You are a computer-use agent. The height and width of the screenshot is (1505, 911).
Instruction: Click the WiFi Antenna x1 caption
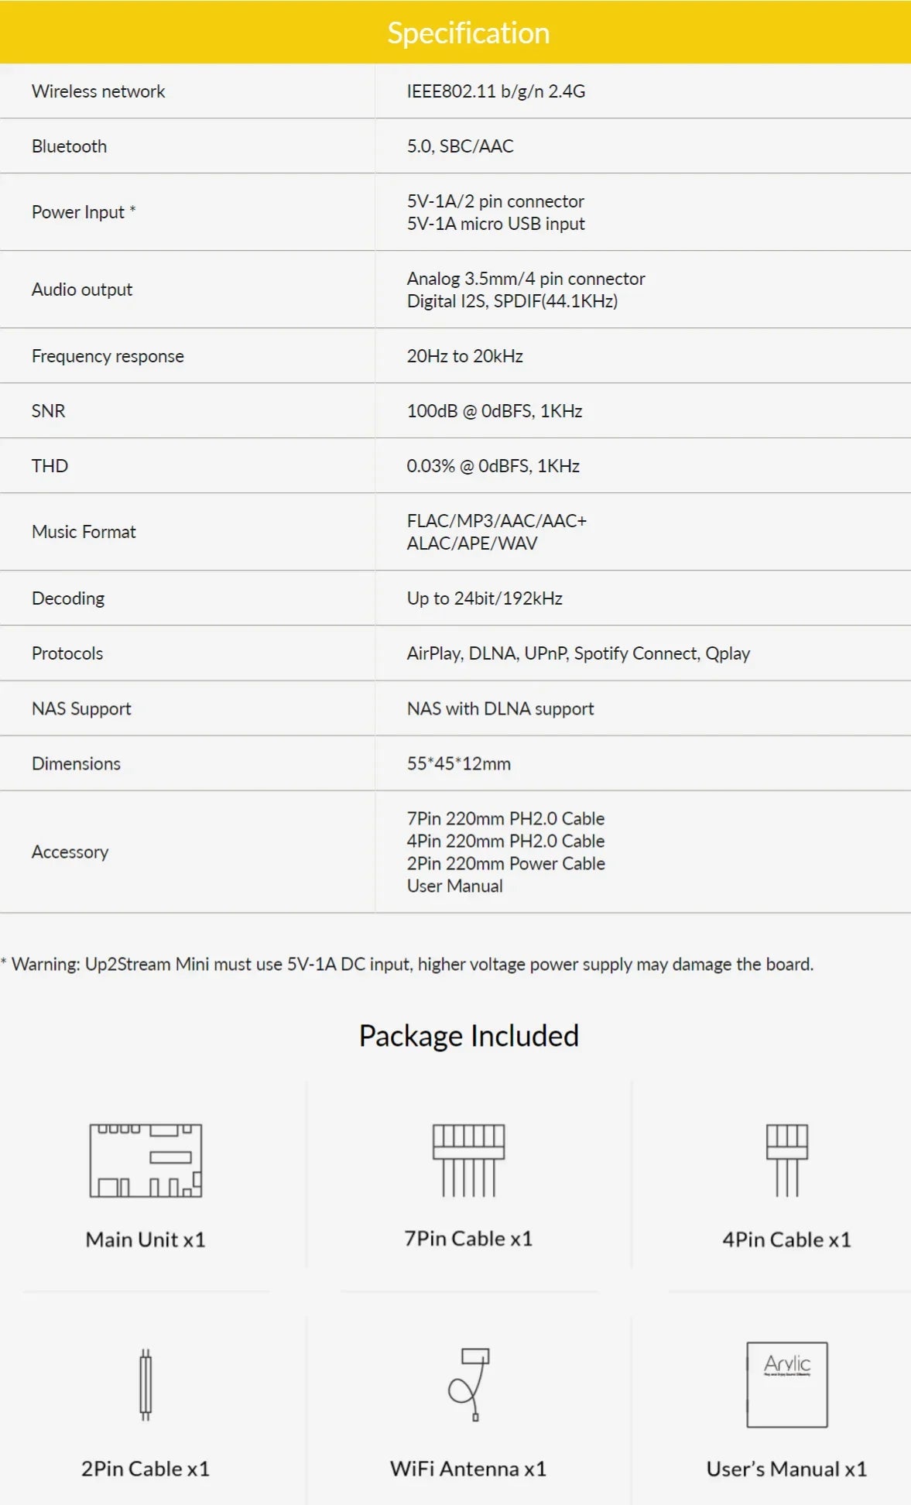pos(468,1469)
